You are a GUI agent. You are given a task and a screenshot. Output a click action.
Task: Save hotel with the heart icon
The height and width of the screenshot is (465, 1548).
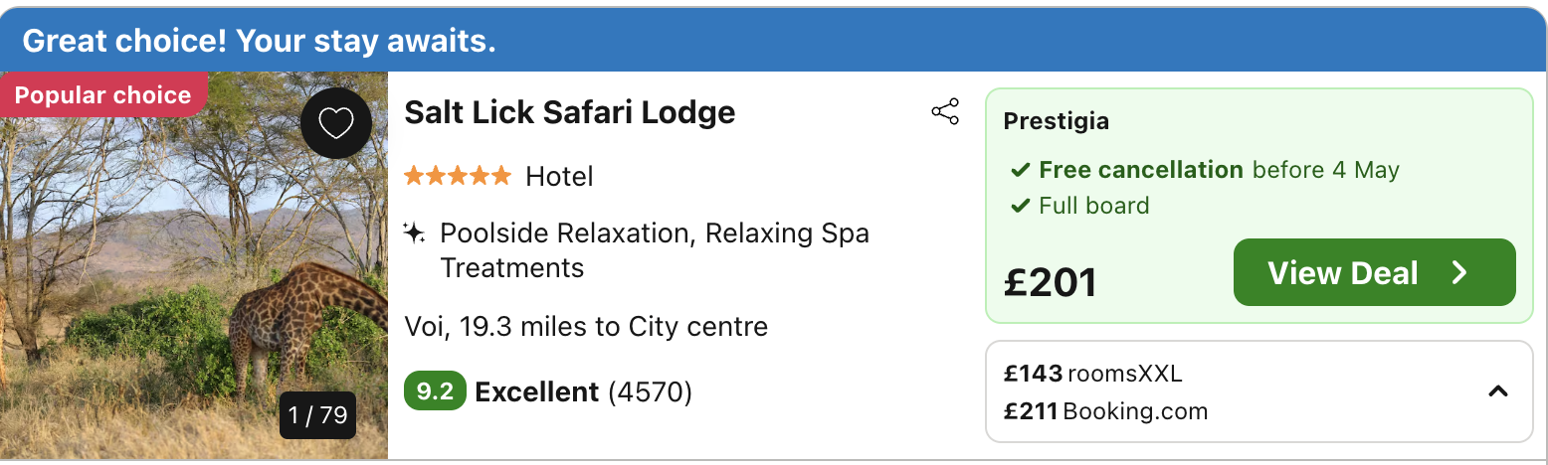(x=336, y=123)
